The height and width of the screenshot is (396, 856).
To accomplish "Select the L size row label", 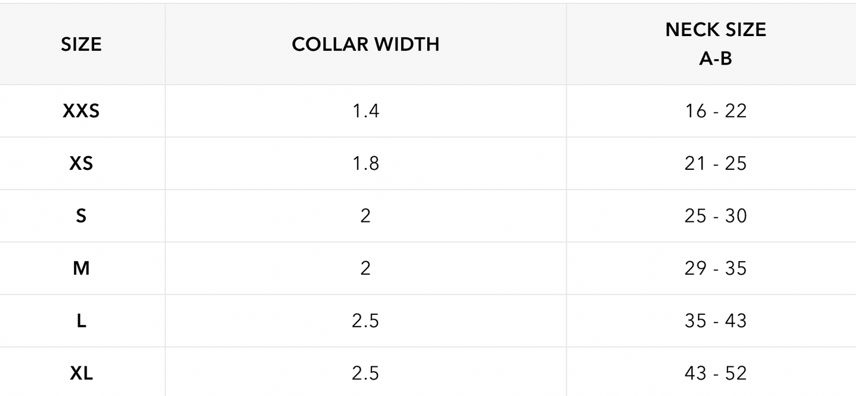I will [x=81, y=320].
